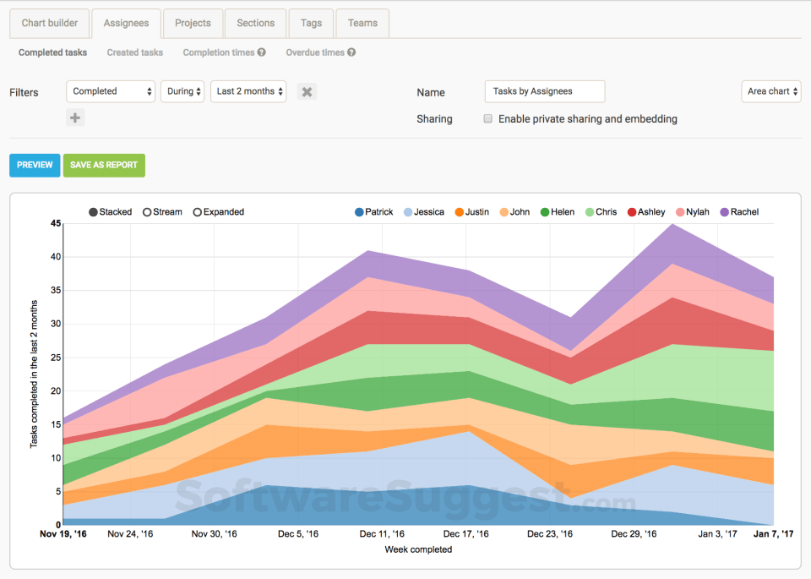Screen dimensions: 811x579
Task: Open the Chart builder tab
Action: coord(49,24)
